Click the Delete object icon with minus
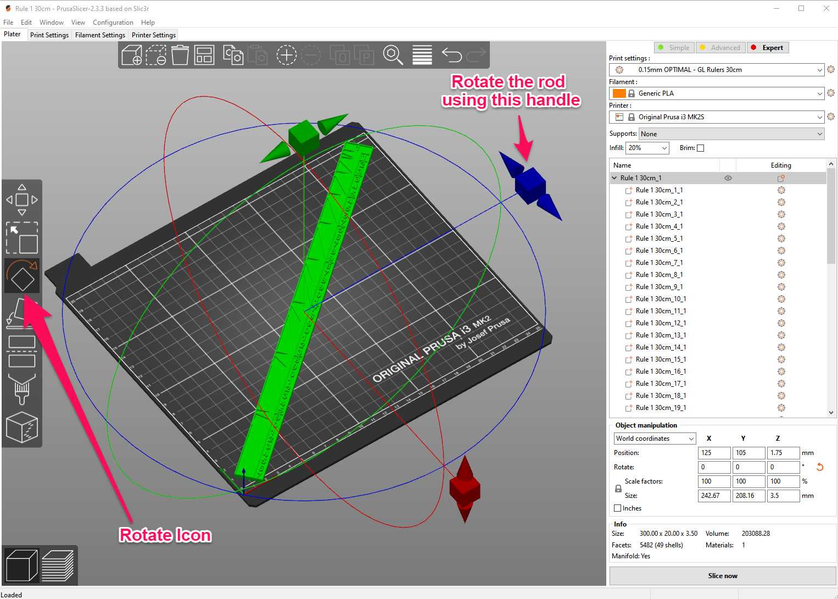This screenshot has width=838, height=599. tap(156, 55)
